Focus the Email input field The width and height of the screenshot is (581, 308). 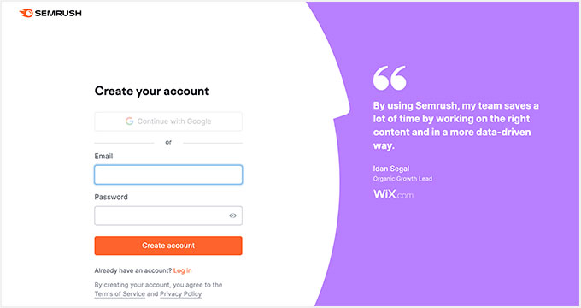[x=168, y=175]
